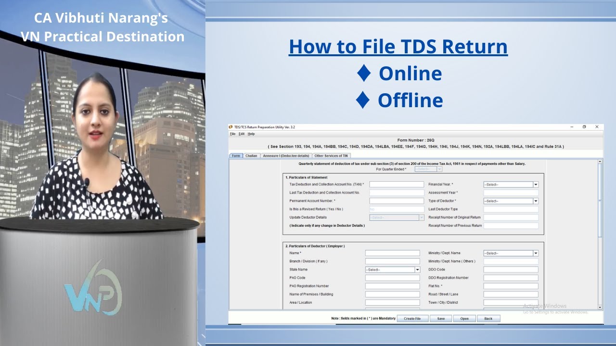Click the Create File button
The height and width of the screenshot is (346, 616).
412,319
